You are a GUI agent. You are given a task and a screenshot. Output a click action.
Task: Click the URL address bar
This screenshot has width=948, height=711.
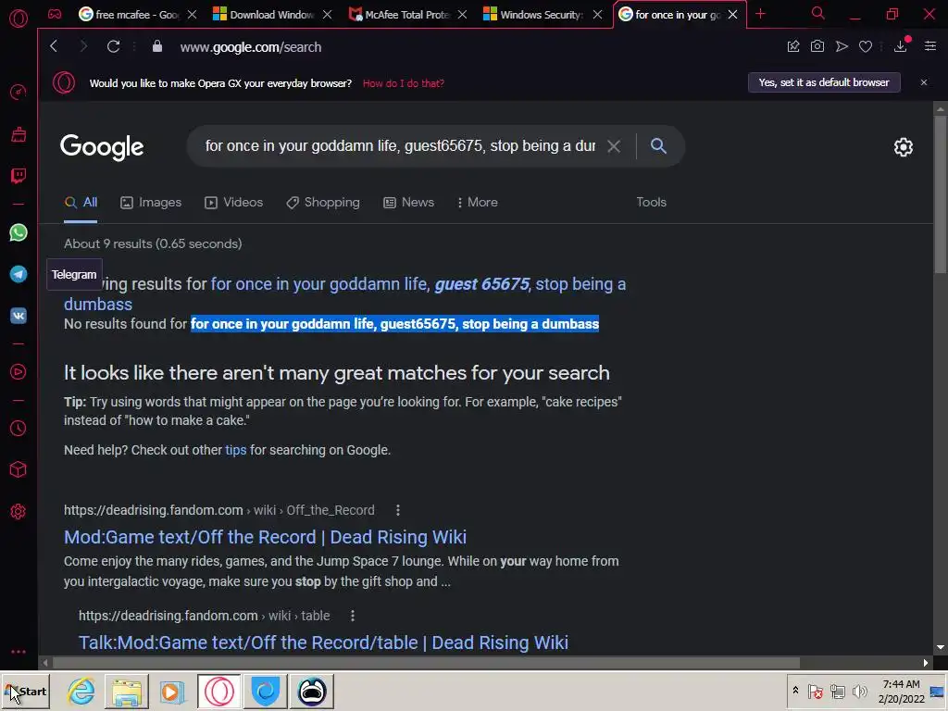click(x=250, y=47)
